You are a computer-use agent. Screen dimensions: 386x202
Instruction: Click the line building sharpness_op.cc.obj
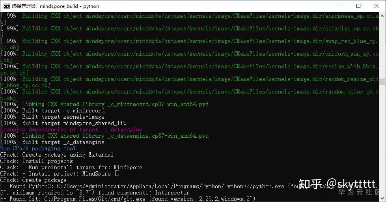click(x=190, y=19)
